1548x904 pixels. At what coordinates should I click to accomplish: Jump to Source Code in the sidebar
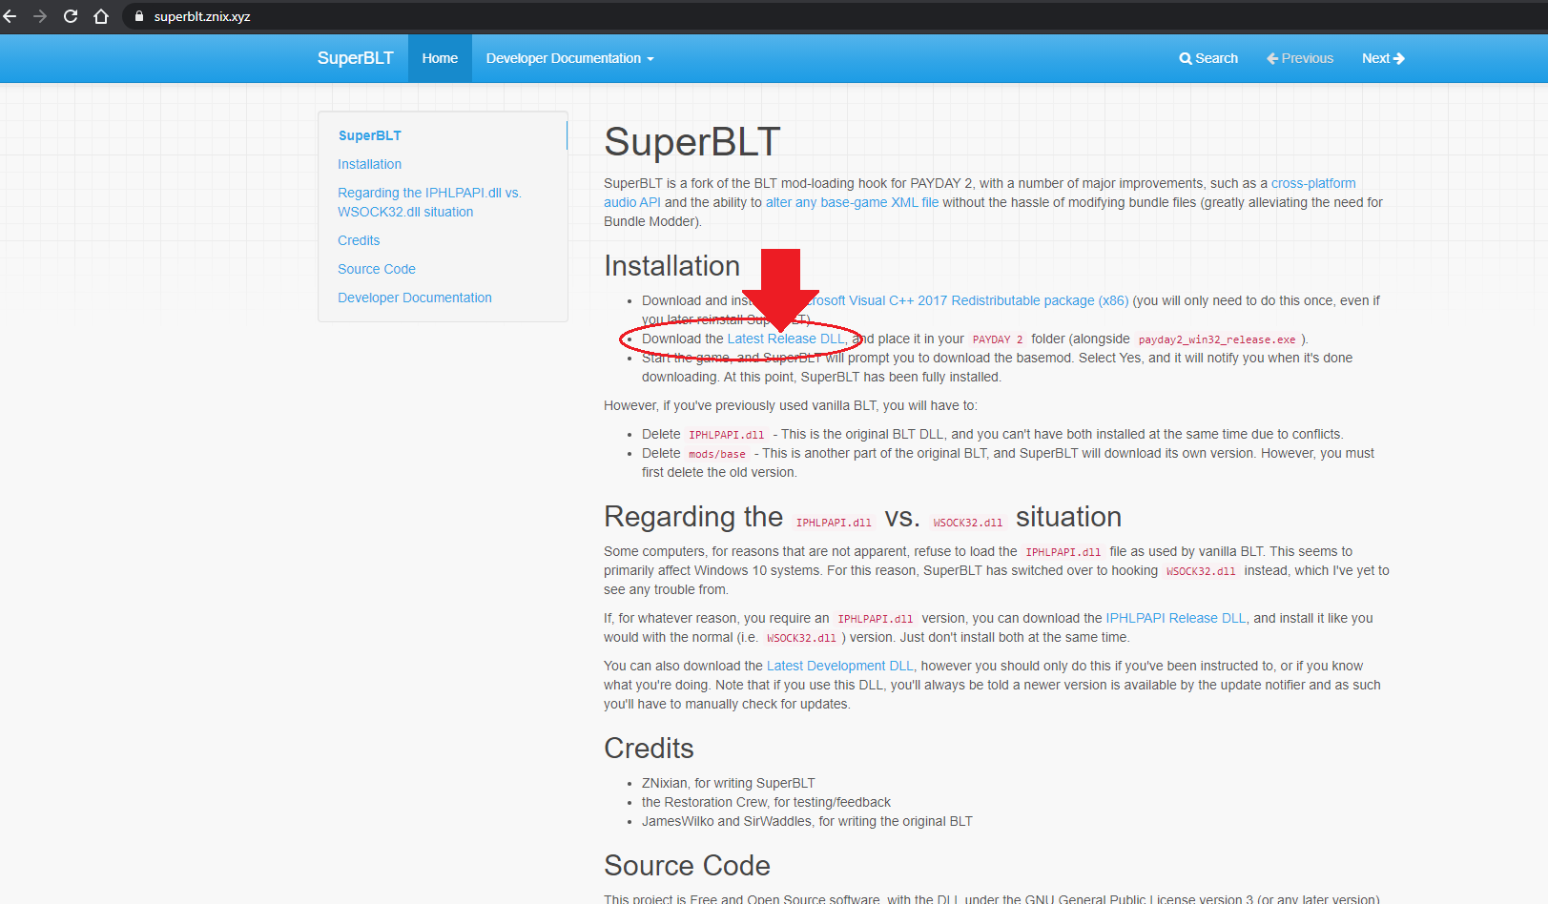pos(377,269)
